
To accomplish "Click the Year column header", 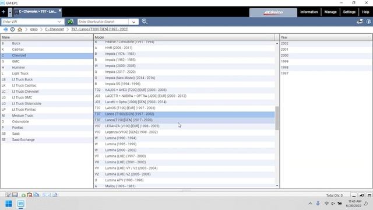I will (326, 37).
